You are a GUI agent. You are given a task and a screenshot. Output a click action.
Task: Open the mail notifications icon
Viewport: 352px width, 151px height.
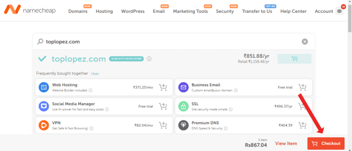pos(339,11)
